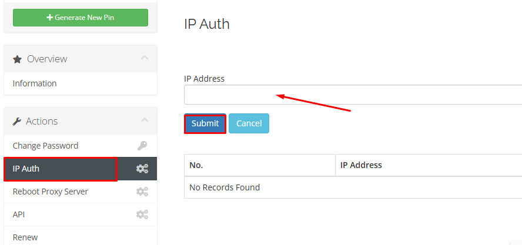Open Change Password in the sidebar
This screenshot has width=522, height=245.
point(45,146)
